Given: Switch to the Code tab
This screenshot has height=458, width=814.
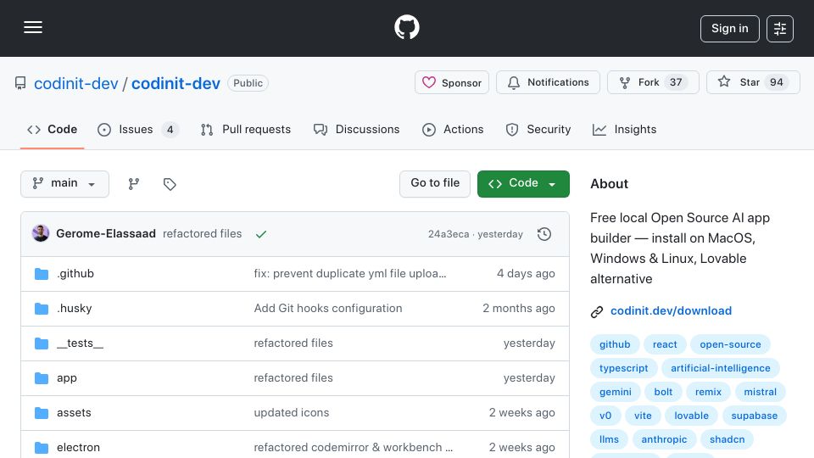Looking at the screenshot, I should (x=52, y=129).
